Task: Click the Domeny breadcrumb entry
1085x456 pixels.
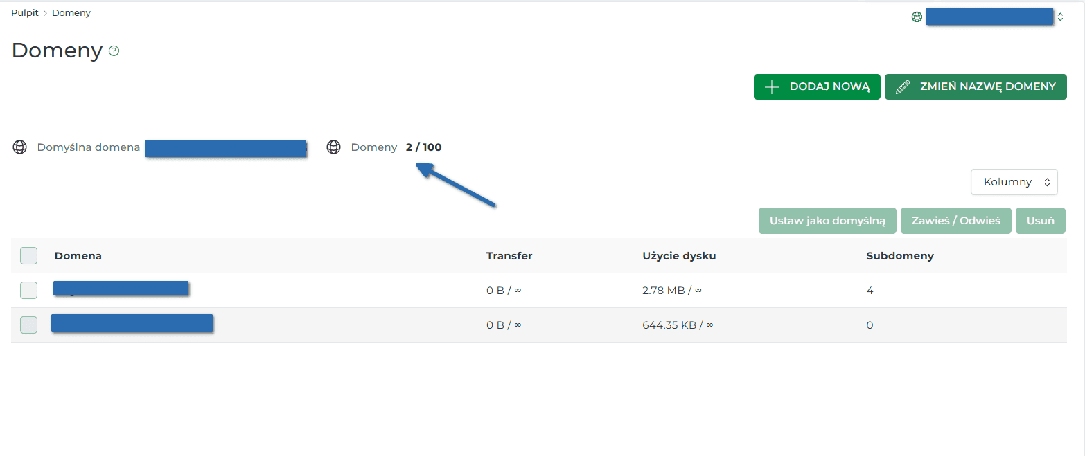Action: click(71, 13)
